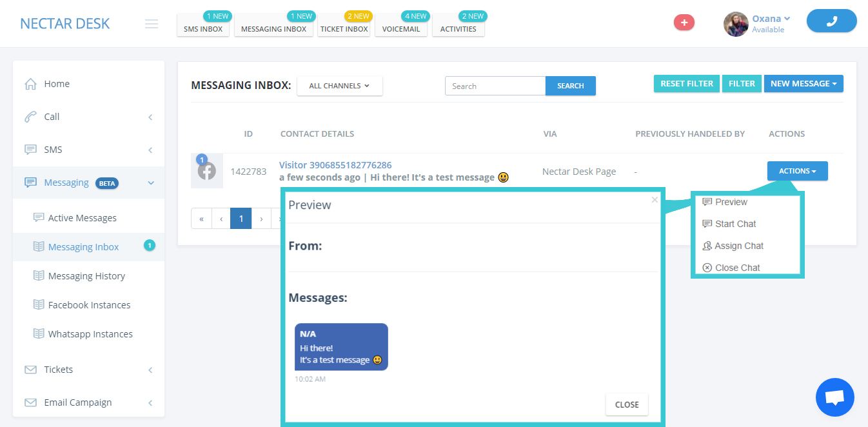Screen dimensions: 868x427
Task: Click the Preview icon in the Actions menu
Action: click(707, 202)
